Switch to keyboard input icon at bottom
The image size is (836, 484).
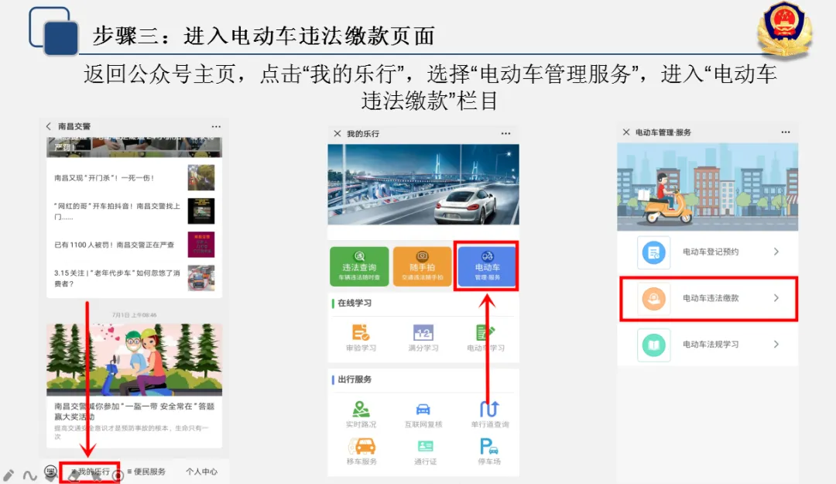pyautogui.click(x=50, y=472)
